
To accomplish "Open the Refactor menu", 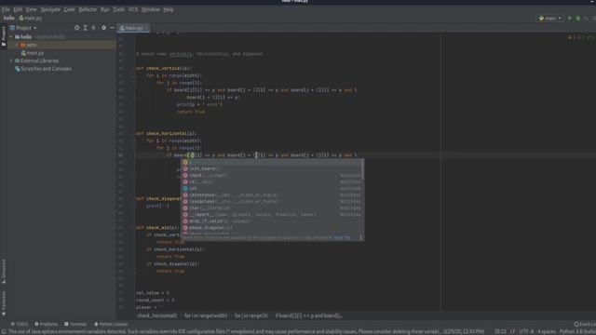I will [x=88, y=9].
